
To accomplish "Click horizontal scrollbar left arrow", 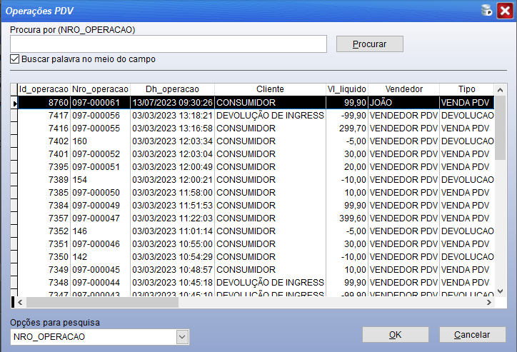I will pyautogui.click(x=20, y=302).
